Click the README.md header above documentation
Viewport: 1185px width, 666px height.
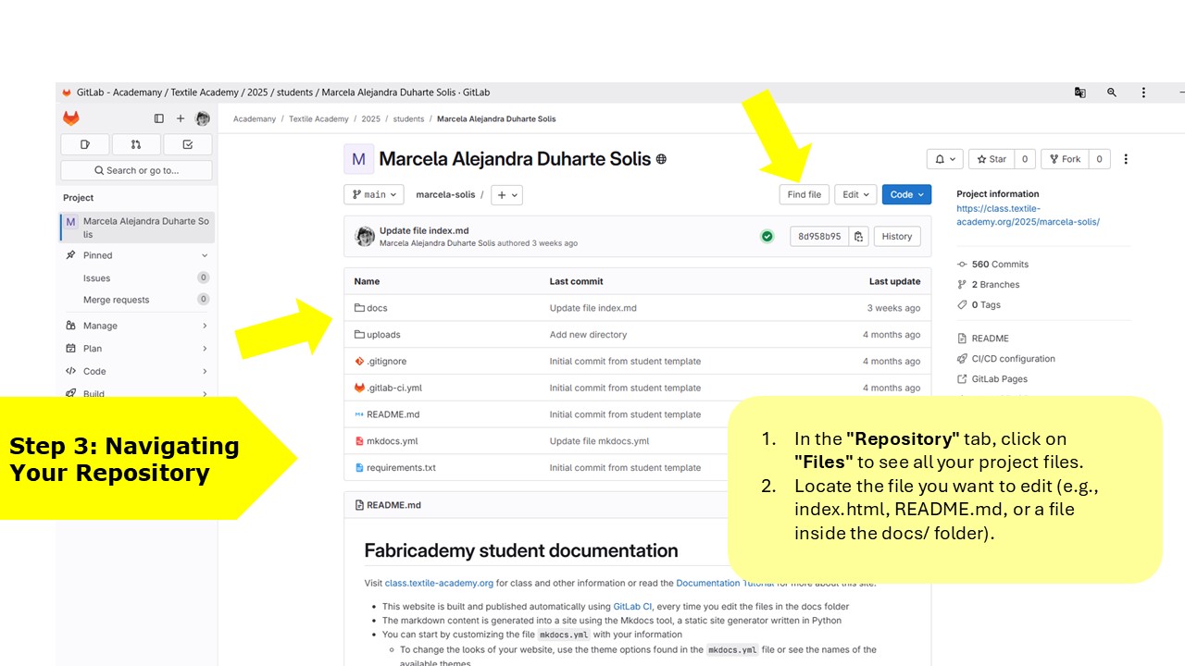tap(393, 505)
